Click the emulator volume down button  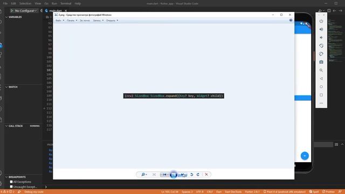(321, 38)
